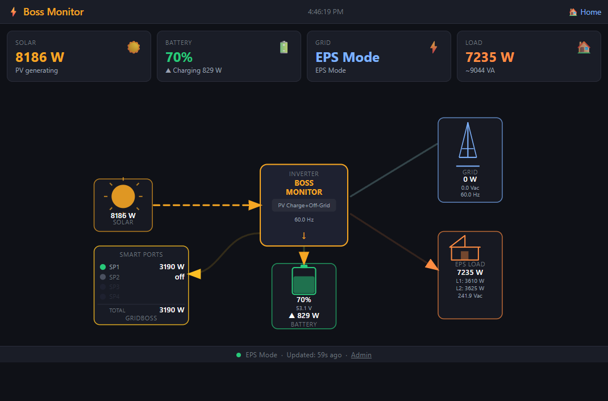Click the green SP1 status dot
This screenshot has width=608, height=401.
103,267
